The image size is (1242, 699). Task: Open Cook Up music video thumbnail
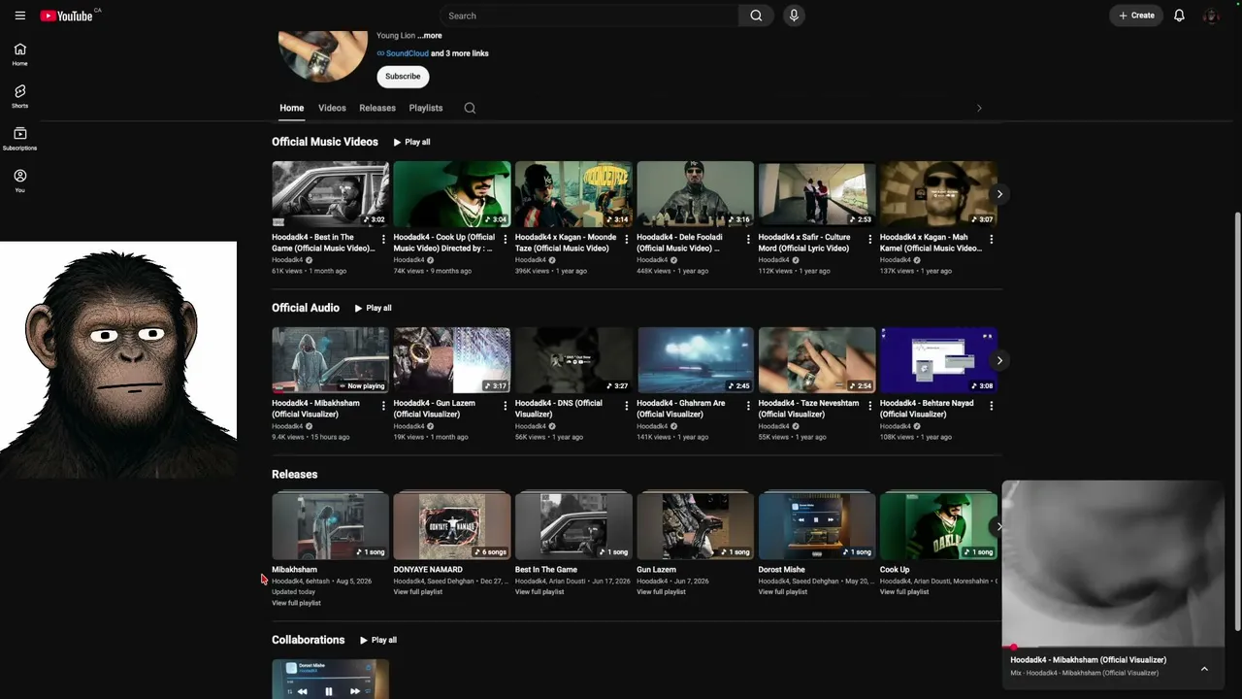pyautogui.click(x=452, y=194)
